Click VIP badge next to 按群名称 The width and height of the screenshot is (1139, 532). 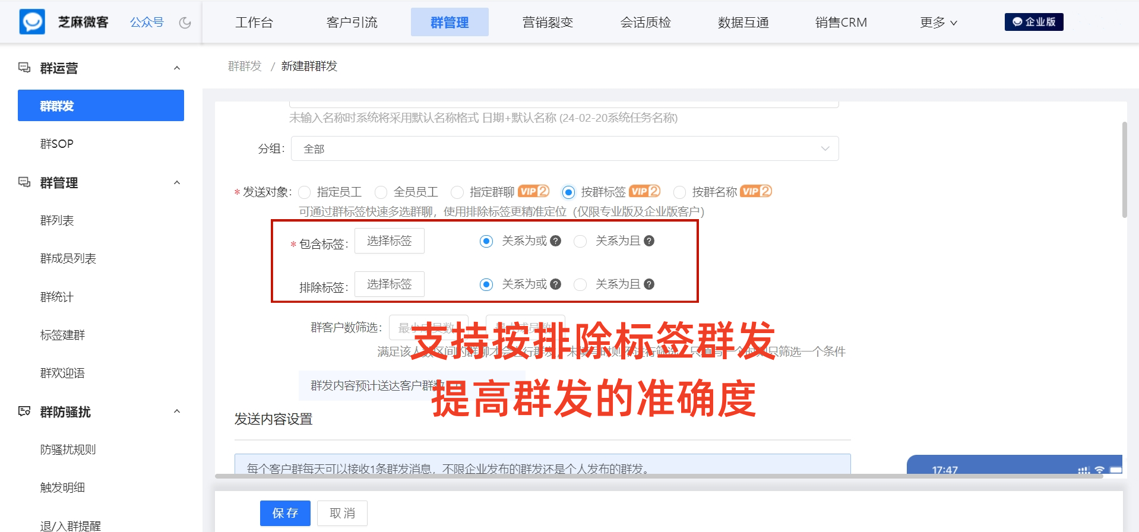[756, 191]
